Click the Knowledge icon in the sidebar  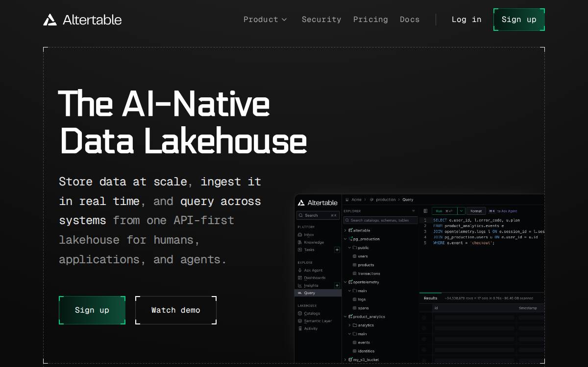[300, 242]
